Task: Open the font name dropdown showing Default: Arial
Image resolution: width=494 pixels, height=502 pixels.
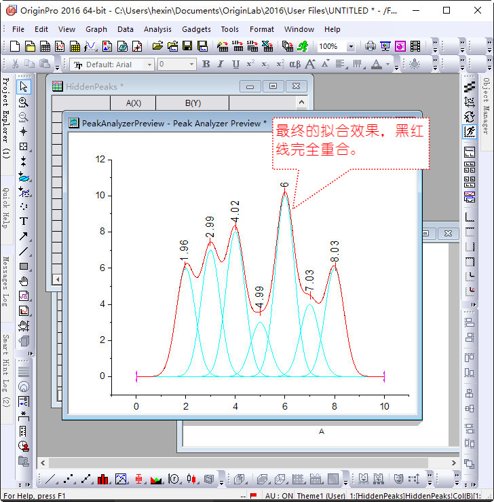Action: [x=112, y=65]
